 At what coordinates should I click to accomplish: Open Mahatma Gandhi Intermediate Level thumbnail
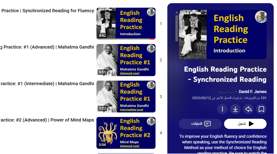coord(126,97)
